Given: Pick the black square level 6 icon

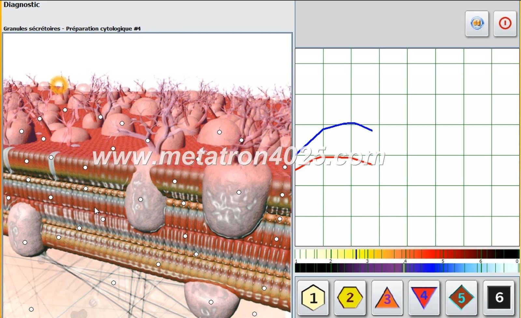Looking at the screenshot, I should pyautogui.click(x=499, y=297).
